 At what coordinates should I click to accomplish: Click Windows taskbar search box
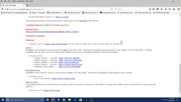click(x=25, y=100)
